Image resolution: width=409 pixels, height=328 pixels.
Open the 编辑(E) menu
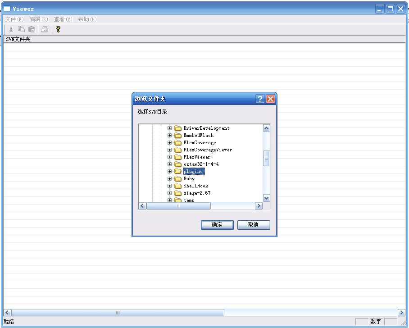click(39, 19)
